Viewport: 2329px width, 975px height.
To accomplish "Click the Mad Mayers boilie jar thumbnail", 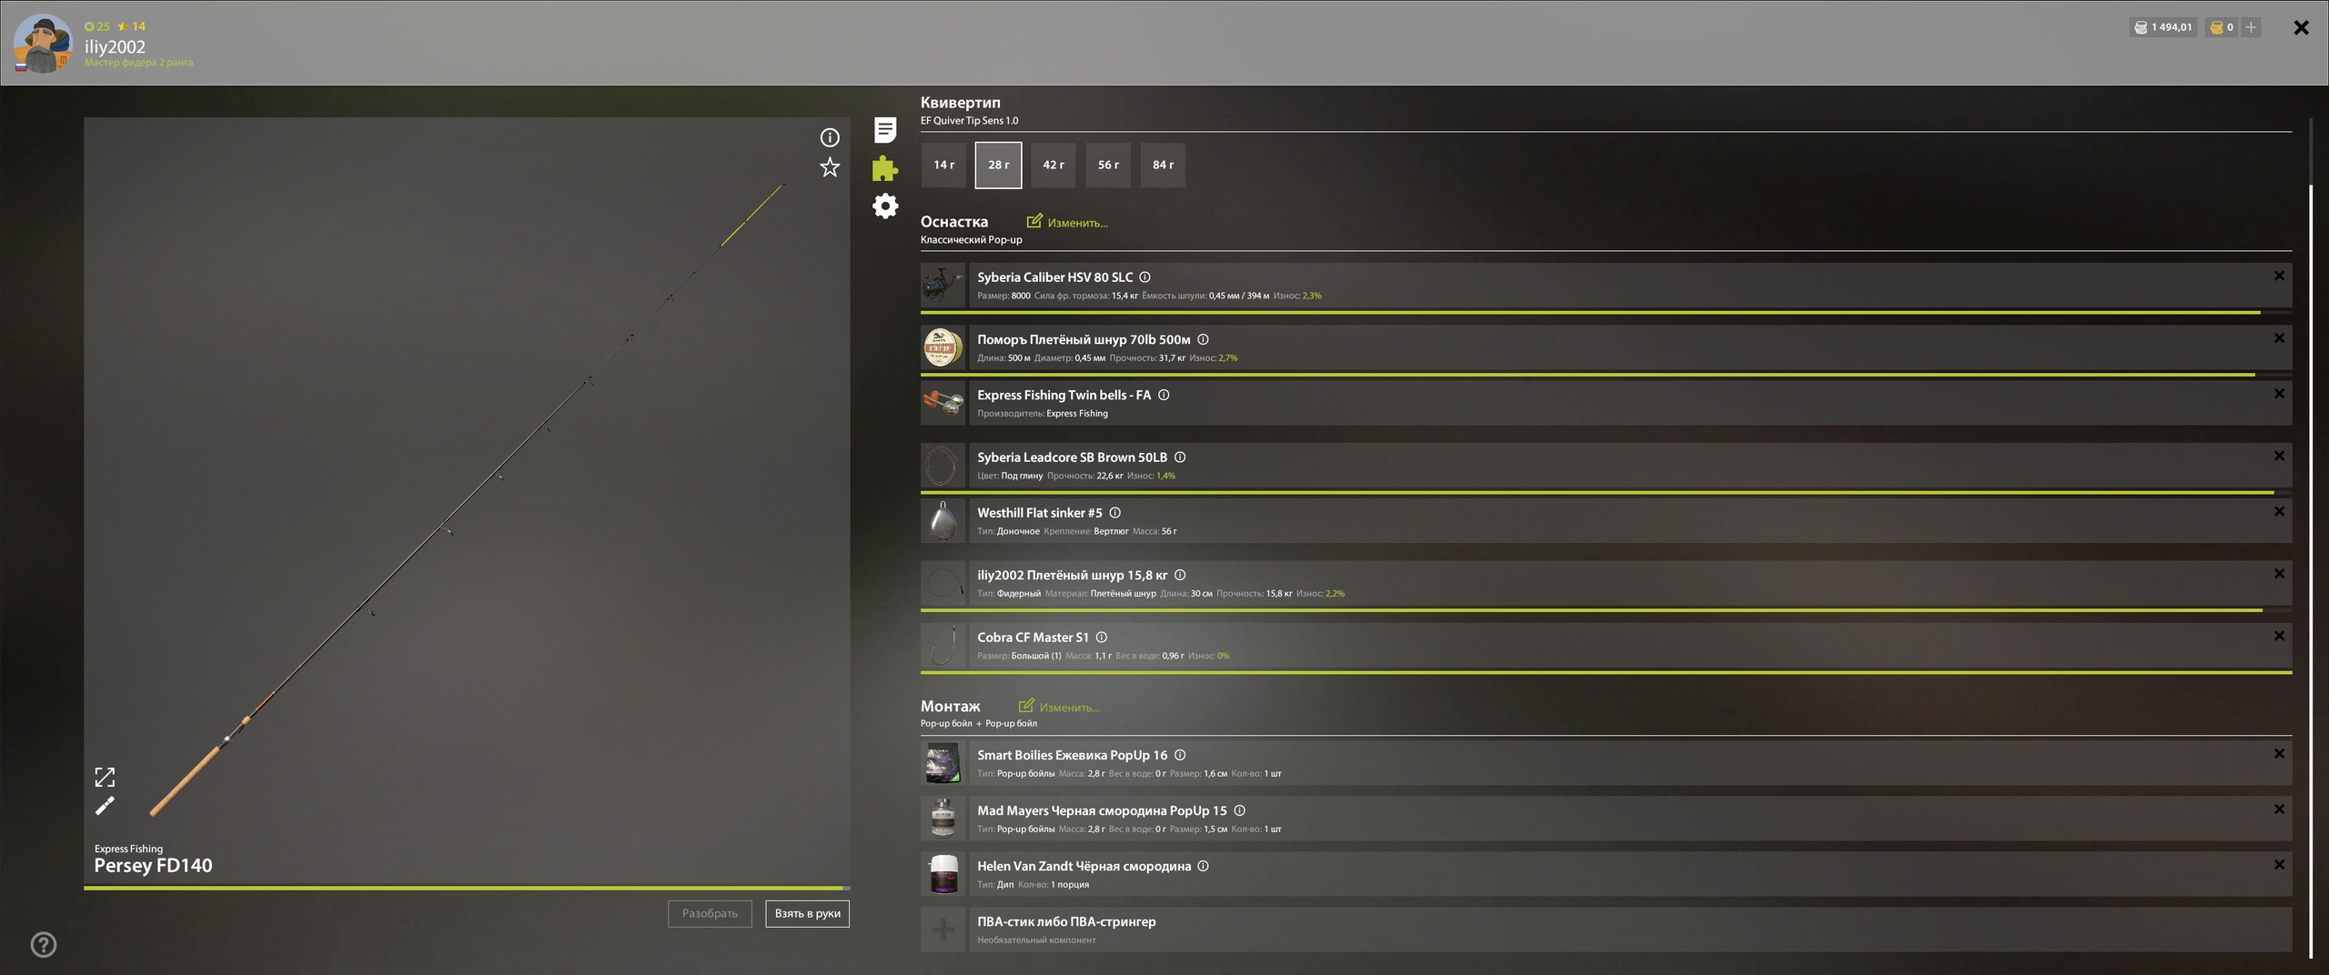I will 943,819.
